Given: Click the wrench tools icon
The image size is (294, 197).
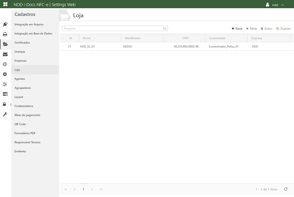Looking at the screenshot, I should coord(5,114).
